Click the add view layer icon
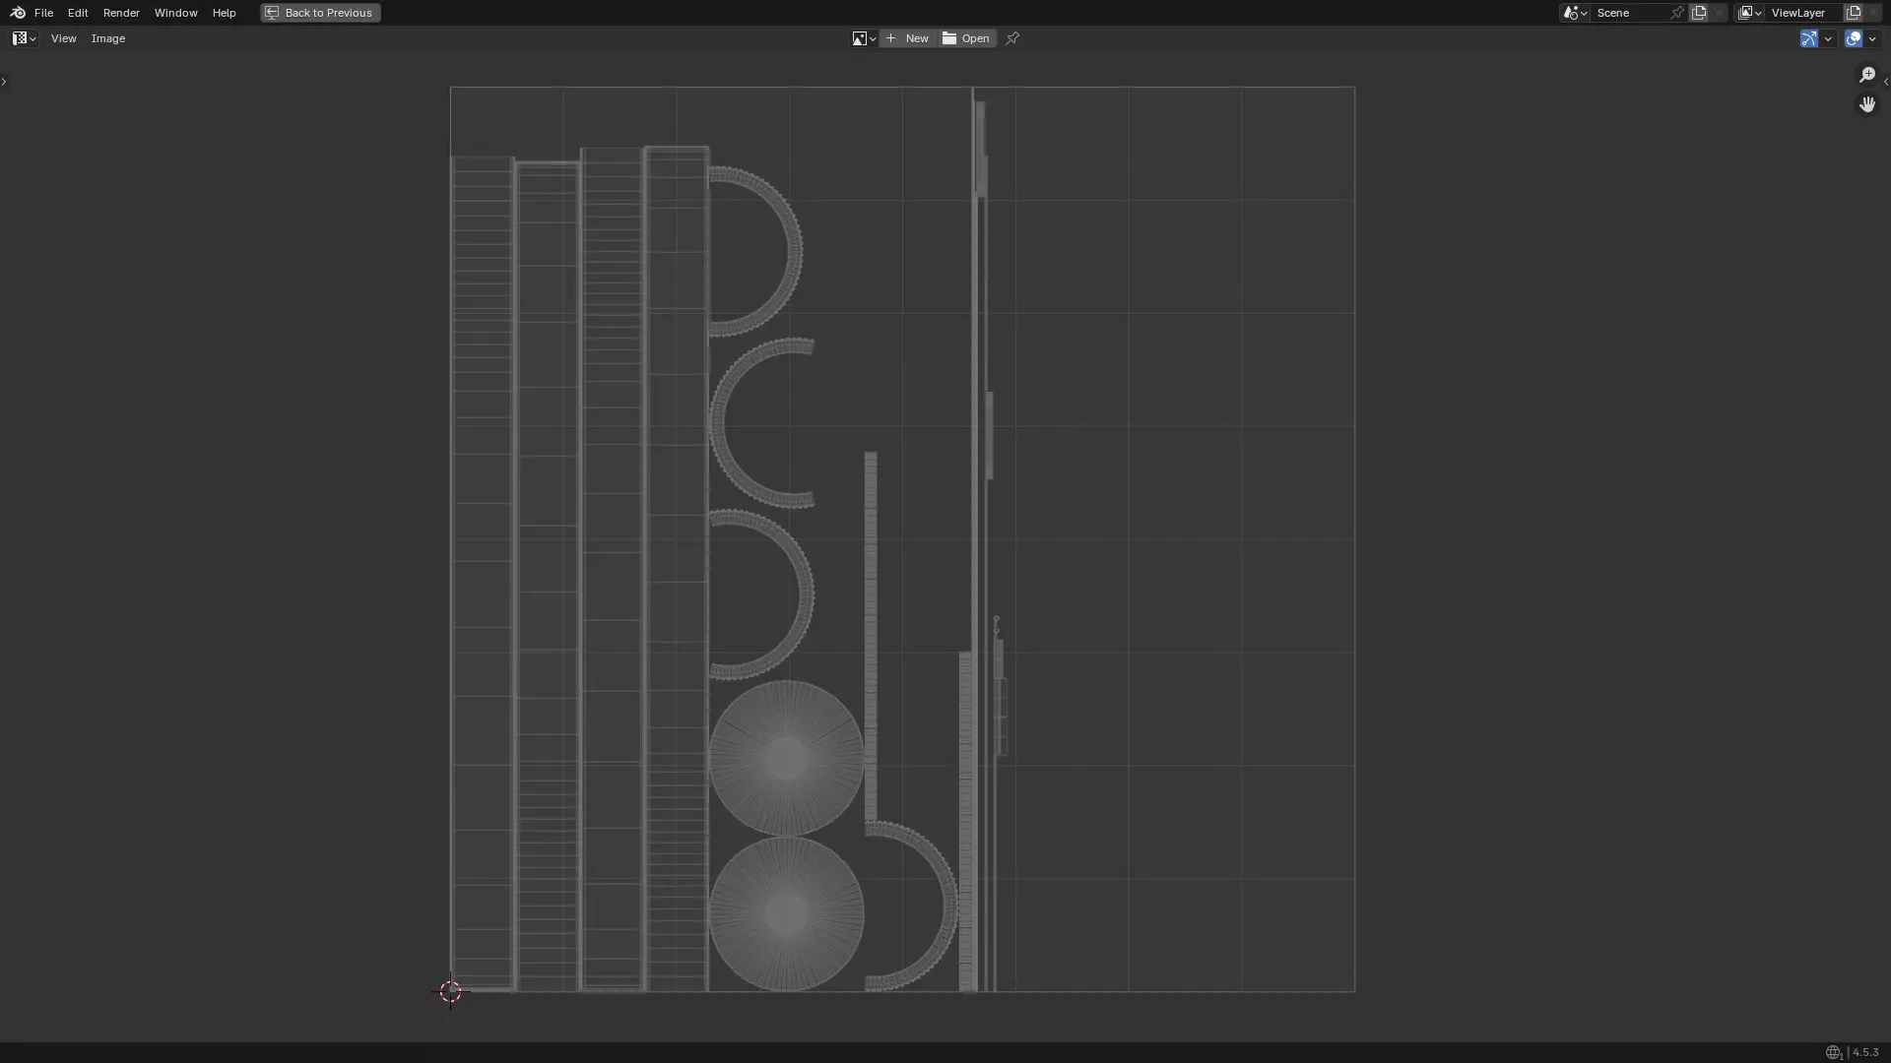The width and height of the screenshot is (1891, 1063). (1854, 13)
